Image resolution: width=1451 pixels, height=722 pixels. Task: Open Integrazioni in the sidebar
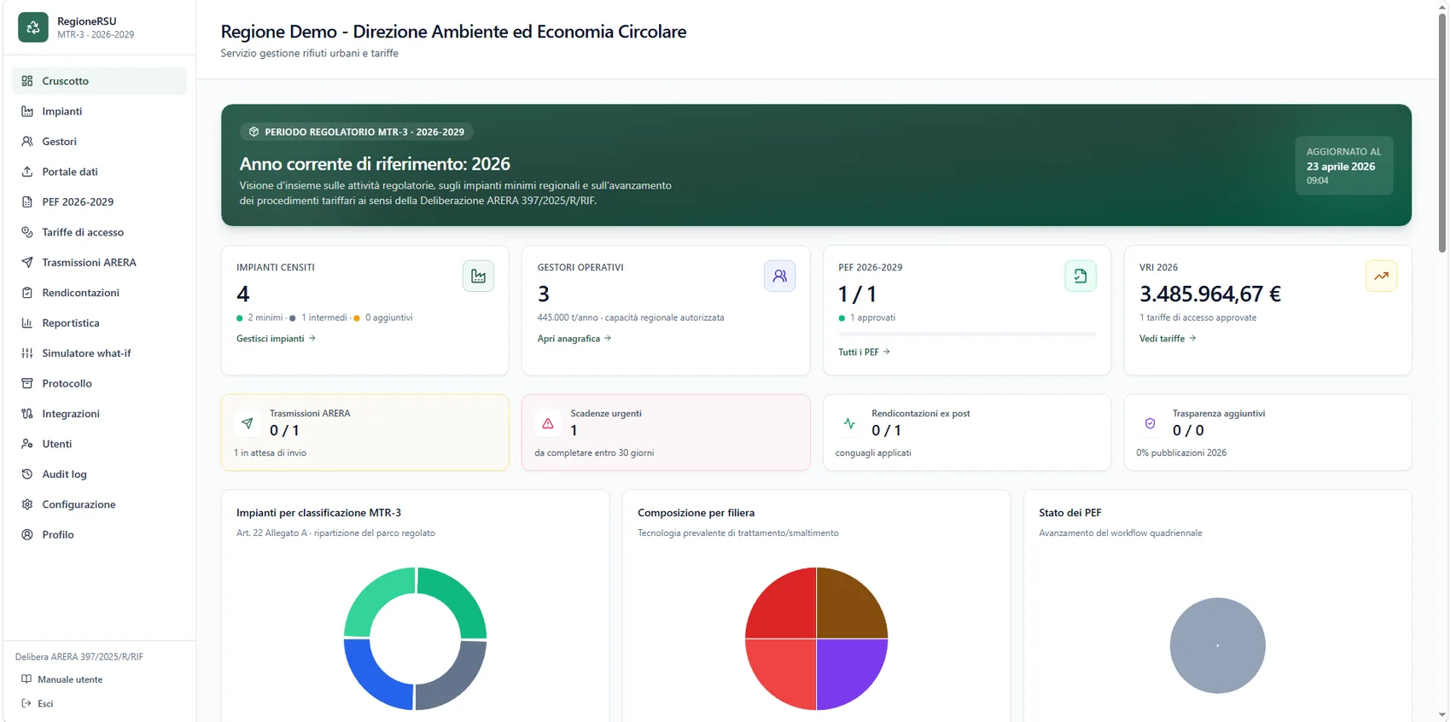point(99,414)
